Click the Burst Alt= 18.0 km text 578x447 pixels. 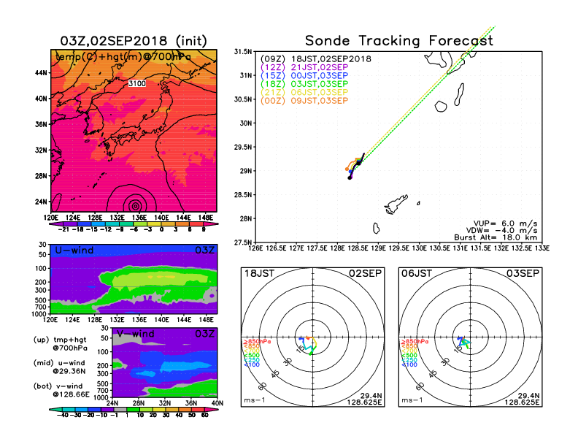504,237
